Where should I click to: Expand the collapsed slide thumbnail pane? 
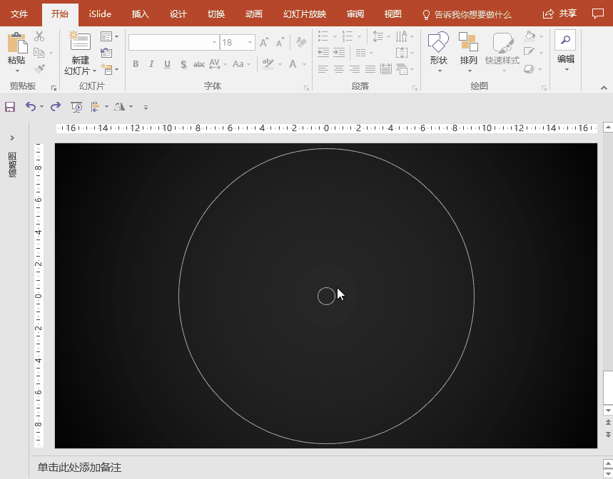[x=12, y=138]
